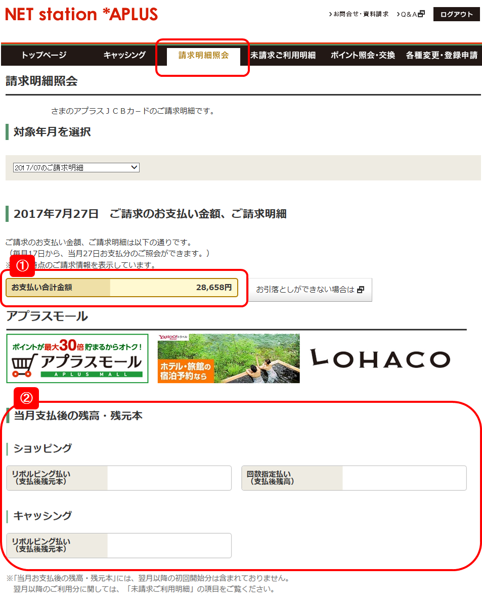Click the 回数指定払い balance field
The height and width of the screenshot is (606, 482).
[x=404, y=478]
